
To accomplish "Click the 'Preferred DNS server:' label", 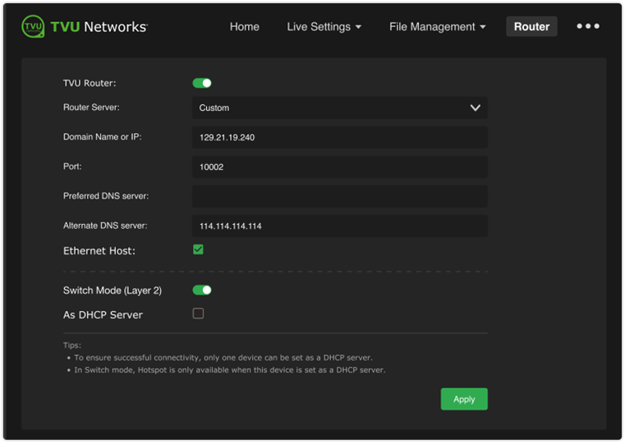I will [106, 196].
